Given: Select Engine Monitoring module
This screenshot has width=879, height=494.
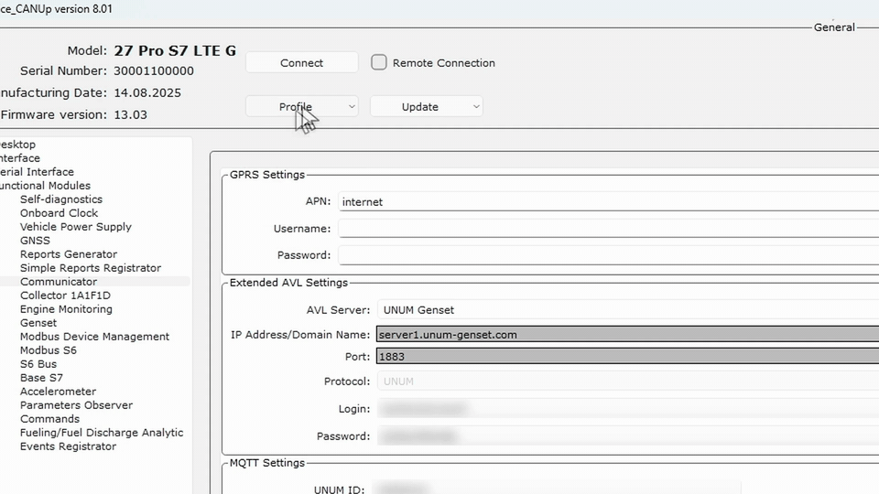Looking at the screenshot, I should click(66, 309).
